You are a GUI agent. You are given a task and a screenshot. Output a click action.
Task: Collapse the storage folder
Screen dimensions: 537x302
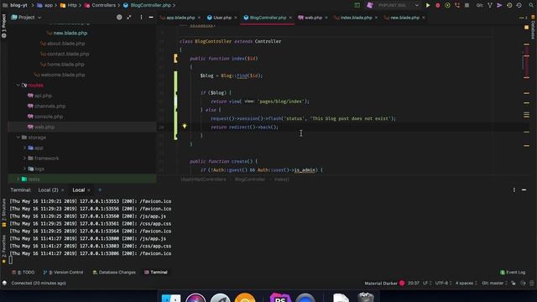tap(18, 138)
